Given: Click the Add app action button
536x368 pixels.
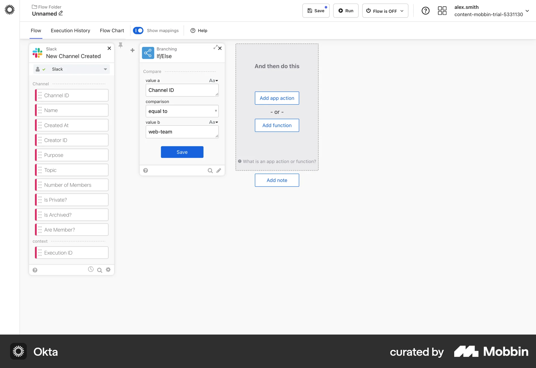Looking at the screenshot, I should point(277,98).
